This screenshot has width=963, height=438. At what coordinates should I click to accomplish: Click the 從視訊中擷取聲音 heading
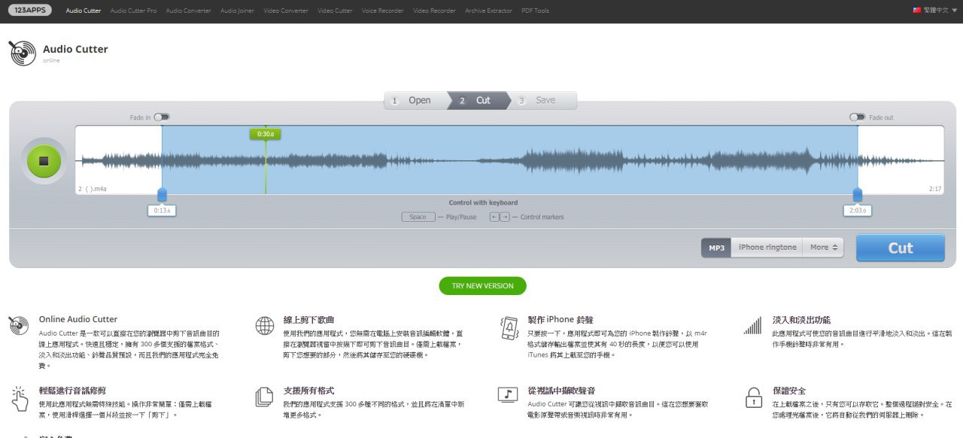tap(561, 391)
